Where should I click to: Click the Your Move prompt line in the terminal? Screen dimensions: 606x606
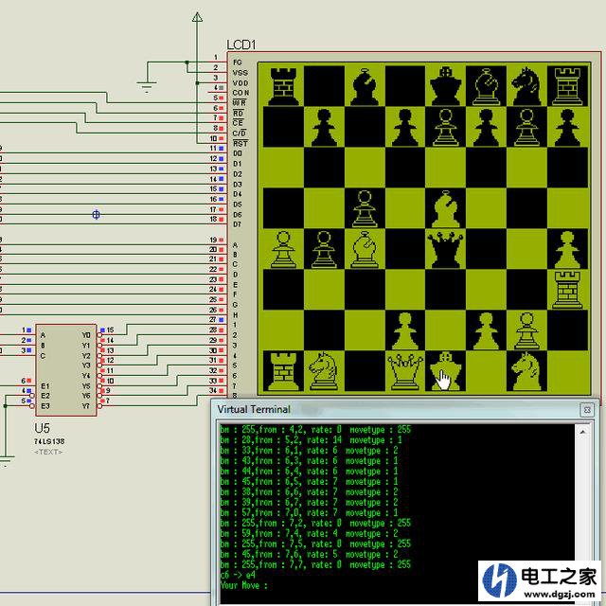point(244,585)
